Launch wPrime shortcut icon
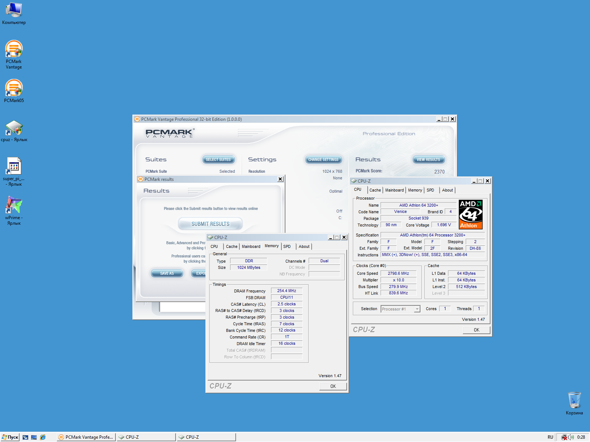This screenshot has width=590, height=442. [x=14, y=210]
